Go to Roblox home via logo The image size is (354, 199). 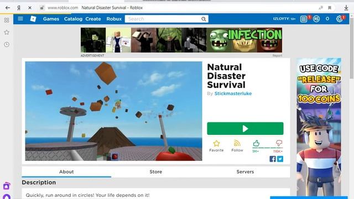pos(33,19)
